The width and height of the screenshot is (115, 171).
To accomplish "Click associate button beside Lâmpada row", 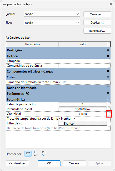I will (109, 61).
